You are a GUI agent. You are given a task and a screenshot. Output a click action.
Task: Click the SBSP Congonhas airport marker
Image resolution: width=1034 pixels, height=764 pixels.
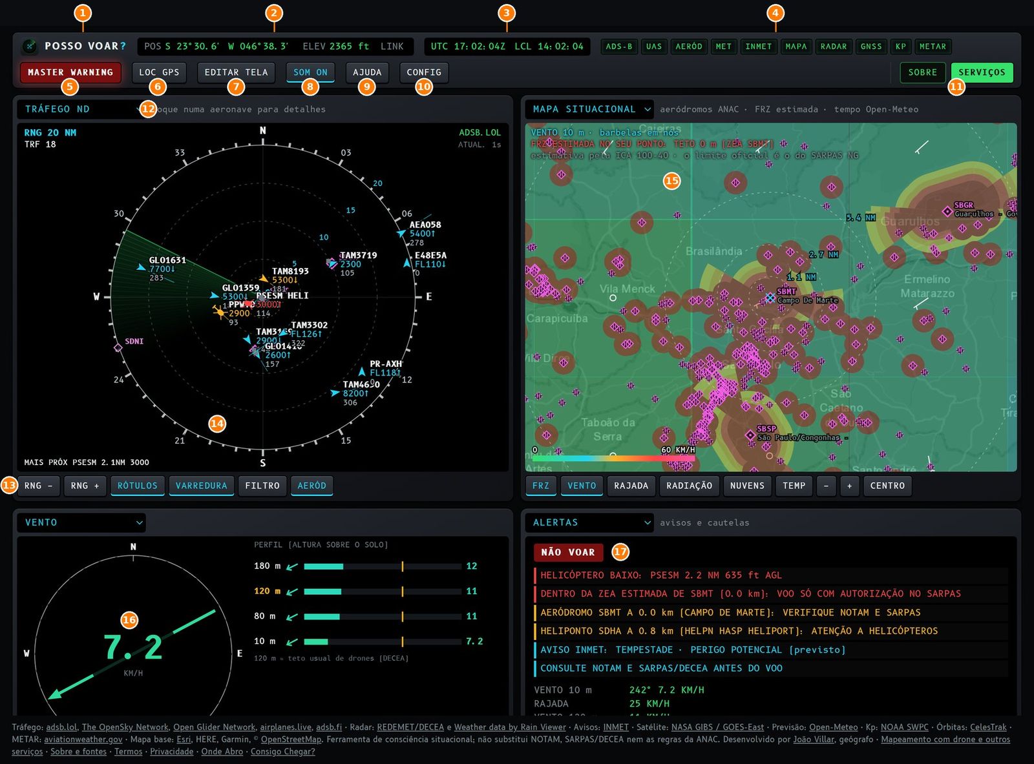(750, 435)
